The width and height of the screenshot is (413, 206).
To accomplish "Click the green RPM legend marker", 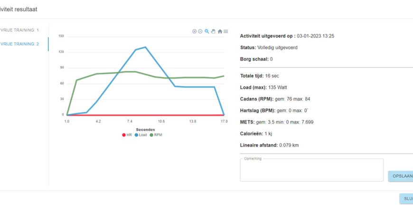I will (152, 135).
